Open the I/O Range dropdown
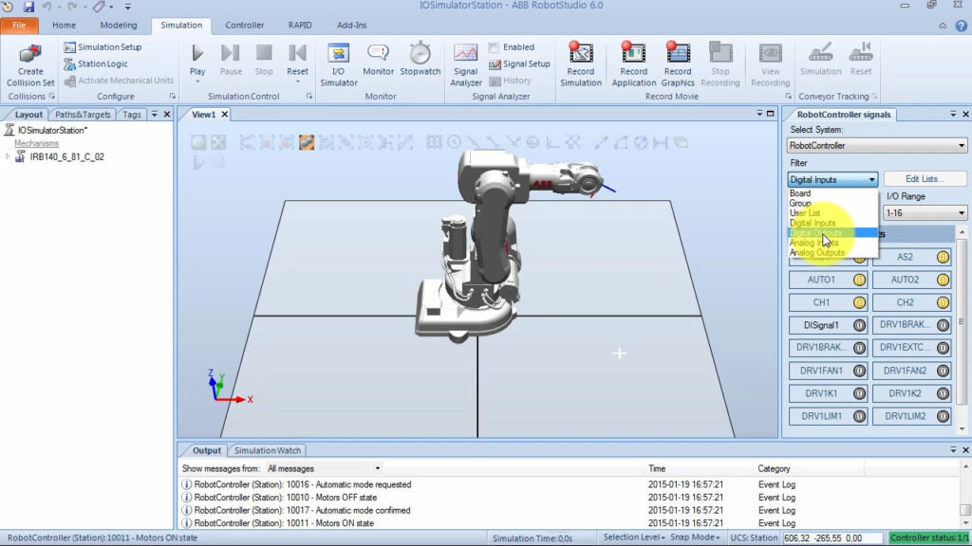This screenshot has width=972, height=546. pyautogui.click(x=925, y=213)
